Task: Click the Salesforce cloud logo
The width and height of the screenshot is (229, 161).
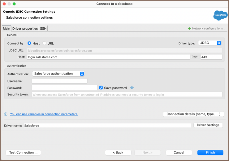Action: click(x=220, y=15)
